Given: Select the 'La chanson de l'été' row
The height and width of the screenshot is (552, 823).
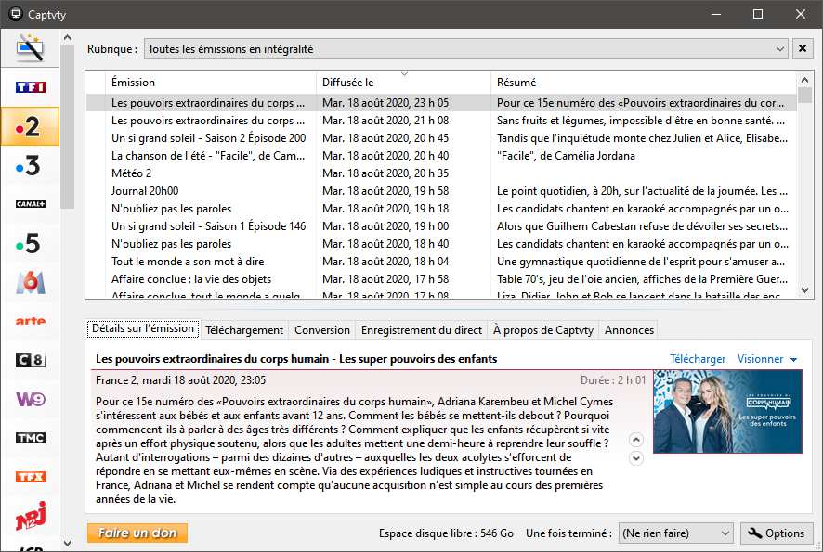Looking at the screenshot, I should pyautogui.click(x=441, y=156).
